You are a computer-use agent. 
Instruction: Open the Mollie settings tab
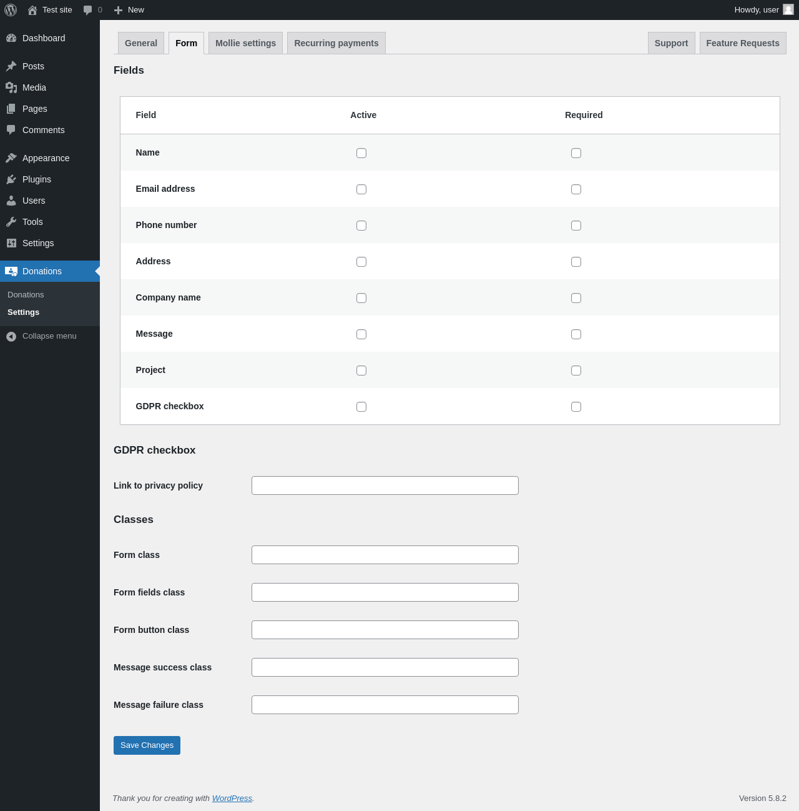click(245, 43)
